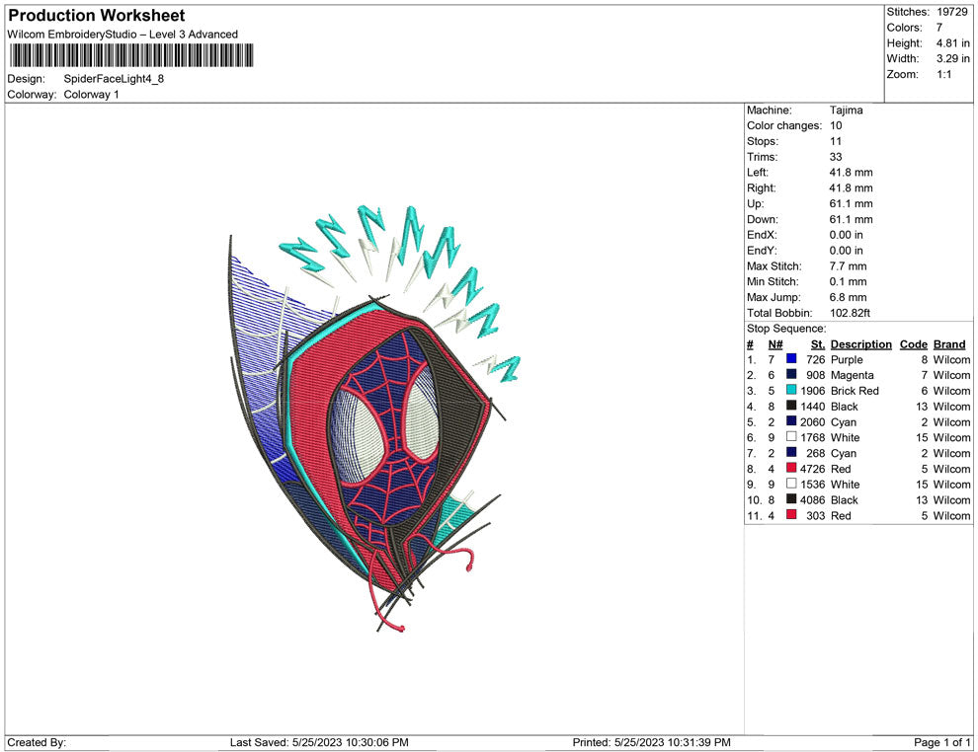Click the 'Up:' measurement label
978x752 pixels.
pos(756,203)
